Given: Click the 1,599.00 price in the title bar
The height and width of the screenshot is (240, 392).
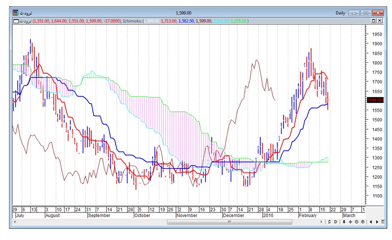Looking at the screenshot, I should point(184,13).
